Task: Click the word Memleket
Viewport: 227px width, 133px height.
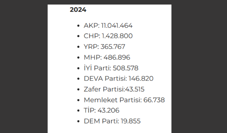Action: click(101, 100)
